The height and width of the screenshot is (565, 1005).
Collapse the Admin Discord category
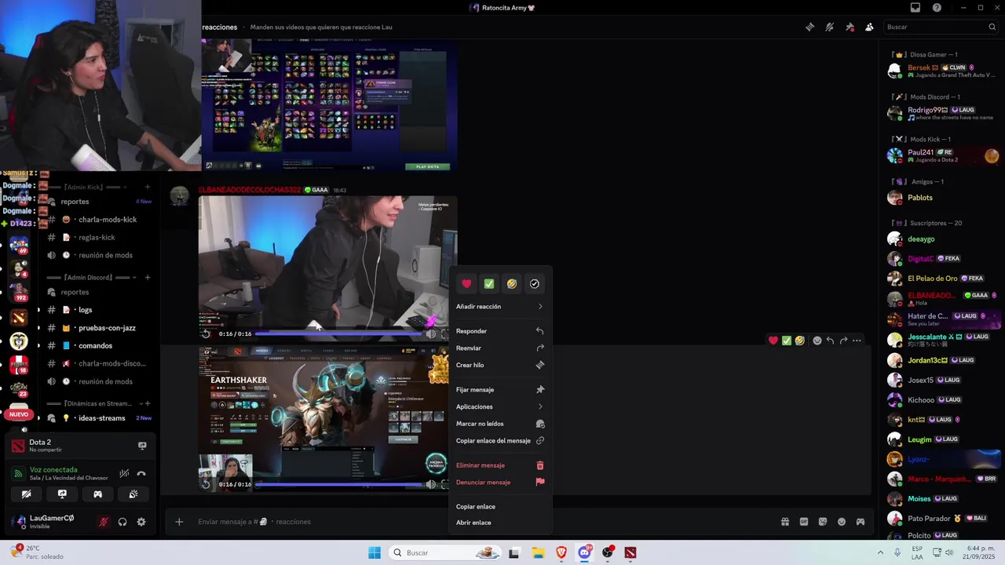pos(92,277)
